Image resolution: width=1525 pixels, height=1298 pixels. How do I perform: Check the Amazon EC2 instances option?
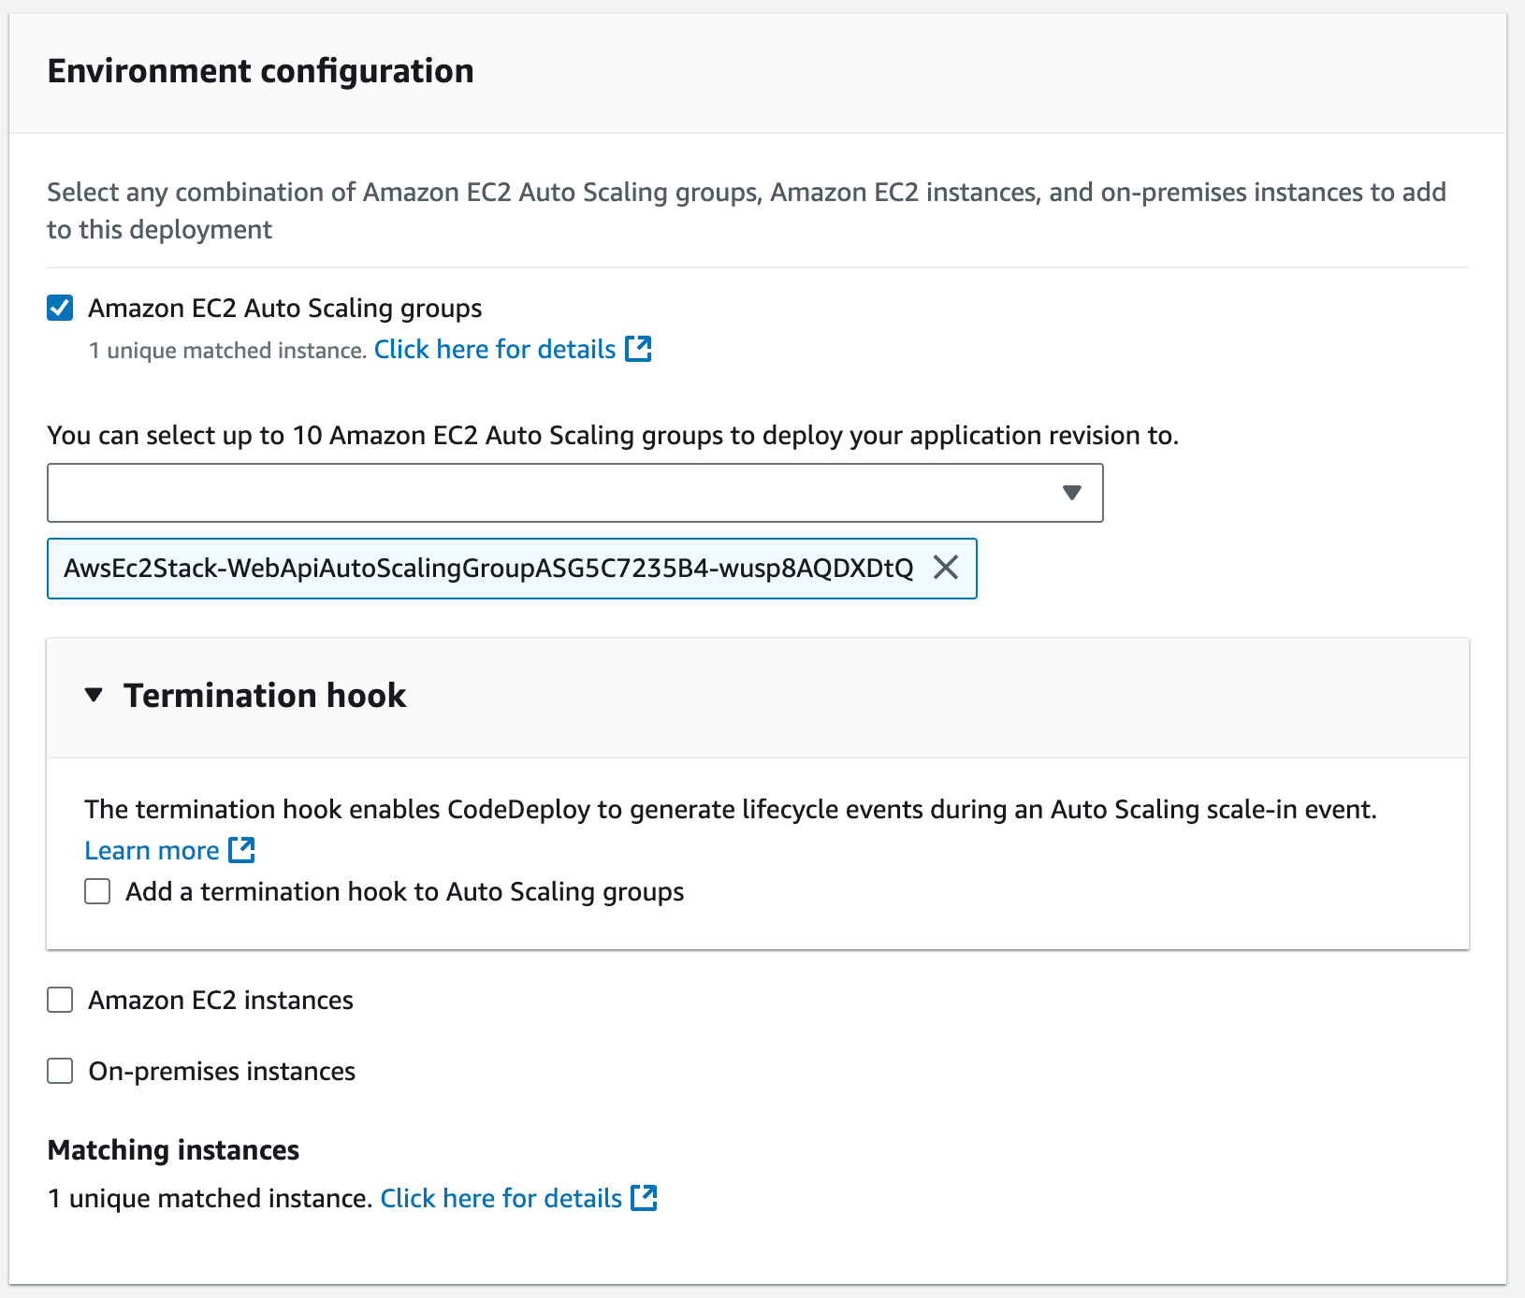pos(59,1000)
